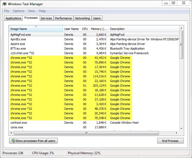This screenshot has width=192, height=158.
Task: Click the vertical scrollbar up arrow
Action: (181, 28)
